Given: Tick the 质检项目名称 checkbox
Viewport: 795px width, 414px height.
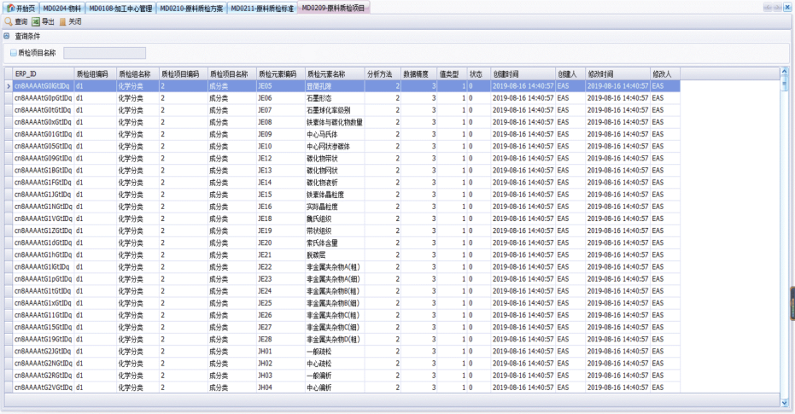Looking at the screenshot, I should (x=14, y=53).
